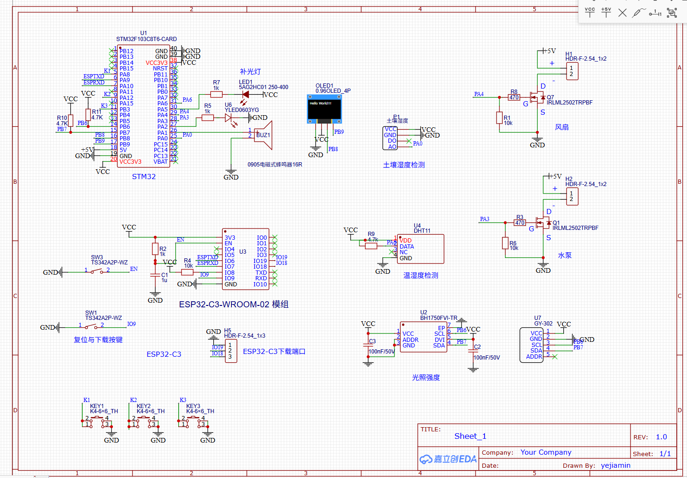Screen dimensions: 687x478
Task: Select the R7 designator near 补光灯
Action: click(x=217, y=83)
